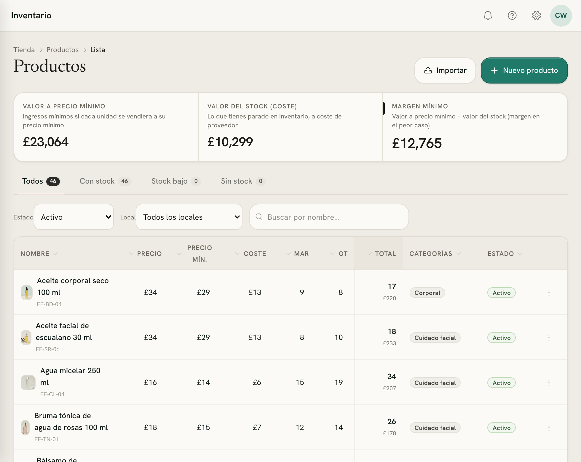Open row actions for Agua micelar 250 ml
Screen dimensions: 581x462
pyautogui.click(x=549, y=383)
